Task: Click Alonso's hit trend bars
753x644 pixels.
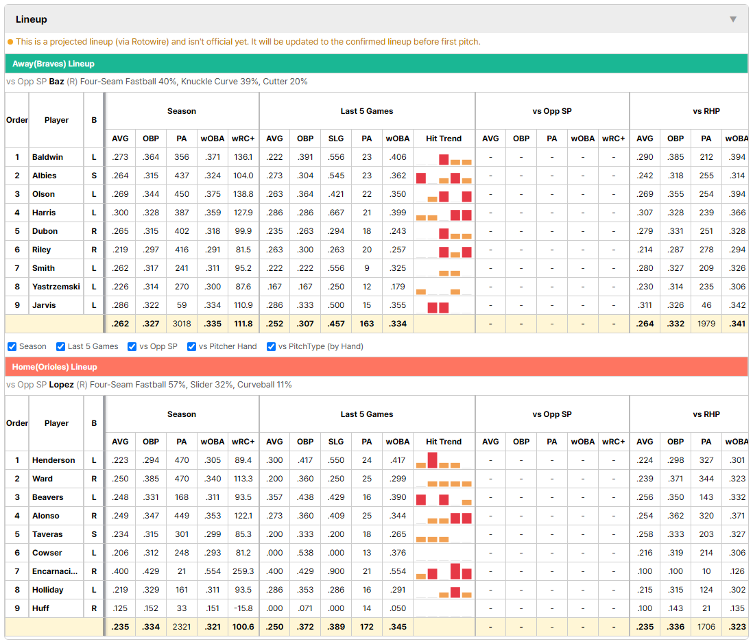Action: pos(444,516)
